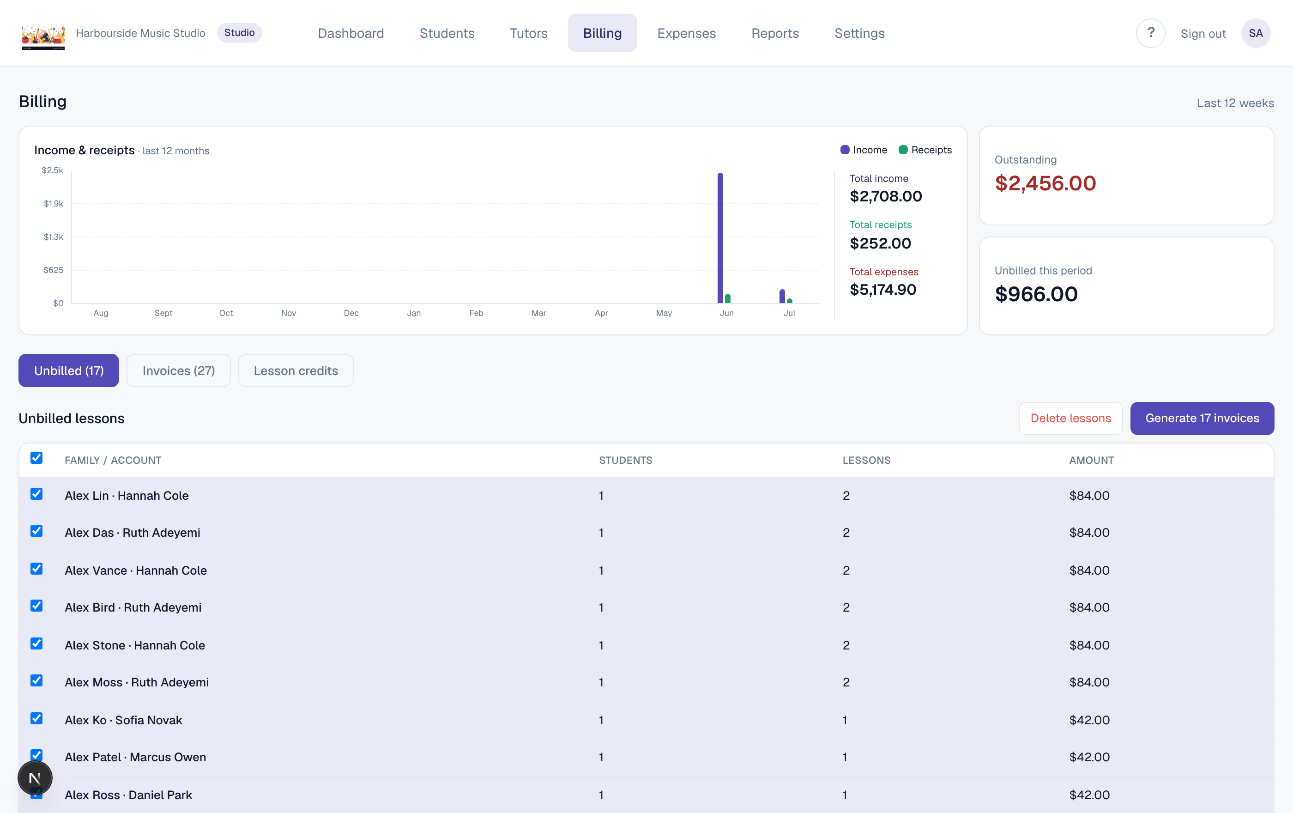Click the July income bar
This screenshot has width=1293, height=813.
(x=782, y=297)
